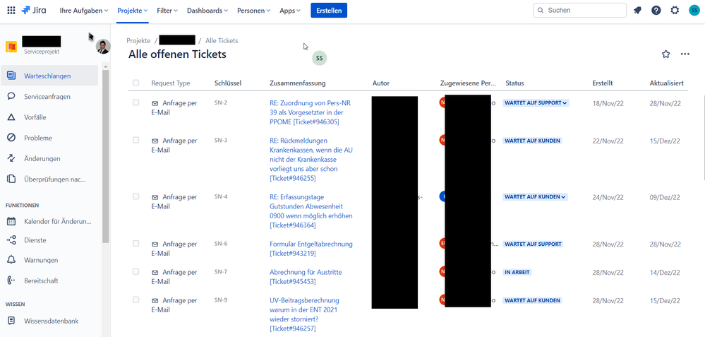Select the SN-2 ticket checkbox
This screenshot has width=705, height=337.
click(135, 102)
